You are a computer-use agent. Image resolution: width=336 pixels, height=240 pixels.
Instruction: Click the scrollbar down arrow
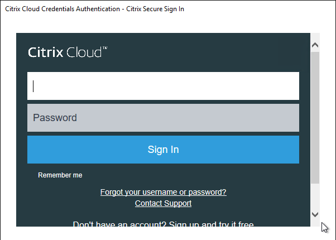315,214
